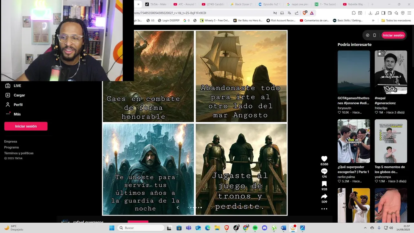Open Brave Leo AI sparkle icon
This screenshot has width=414, height=233.
click(x=396, y=13)
